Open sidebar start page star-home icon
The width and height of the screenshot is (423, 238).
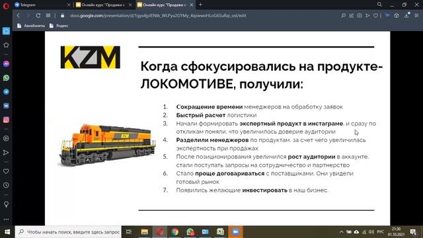6,45
